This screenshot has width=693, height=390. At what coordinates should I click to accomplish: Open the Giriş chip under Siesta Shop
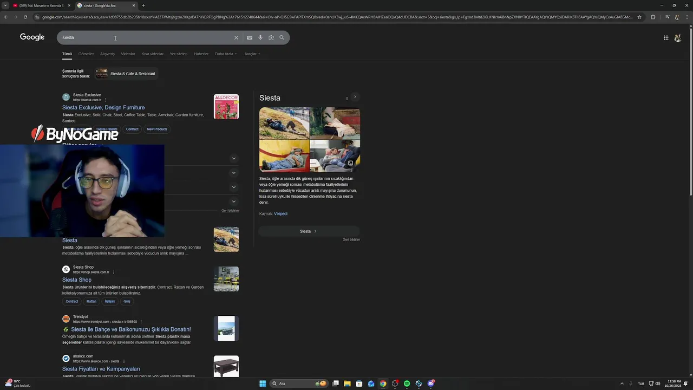pyautogui.click(x=127, y=301)
